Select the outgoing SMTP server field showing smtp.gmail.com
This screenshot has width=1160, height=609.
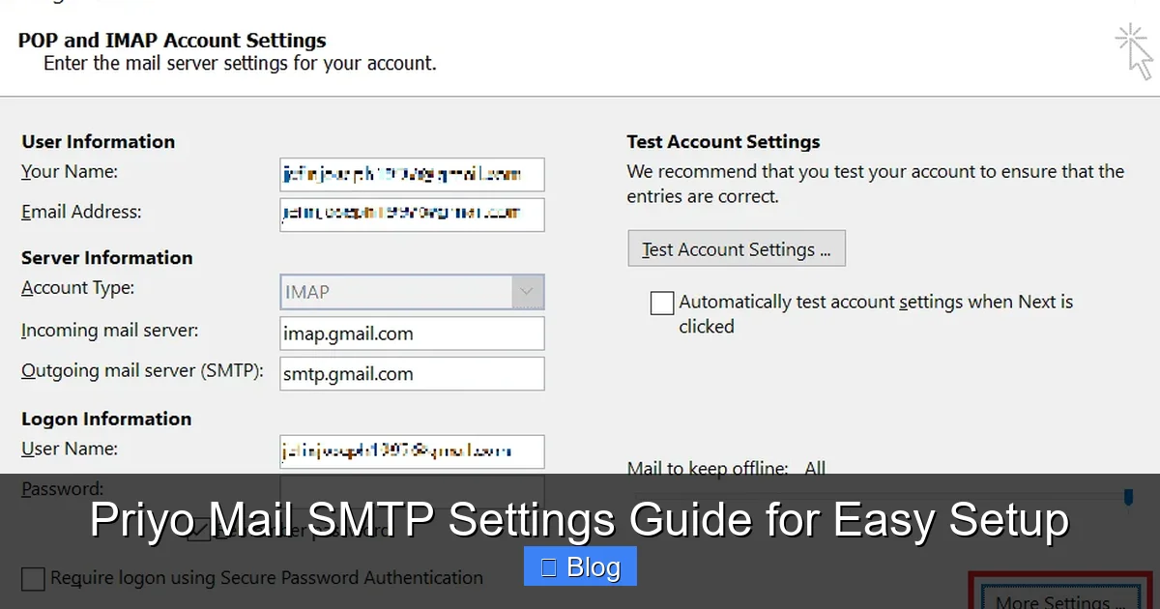[411, 374]
